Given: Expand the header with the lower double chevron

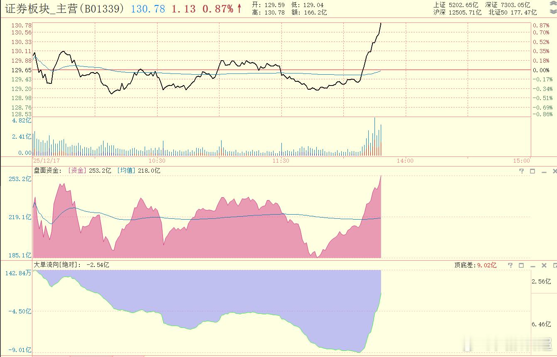Looking at the screenshot, I should [553, 12].
